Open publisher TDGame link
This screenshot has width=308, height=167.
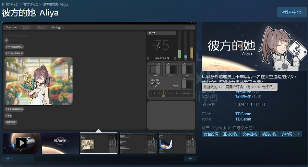click(243, 119)
